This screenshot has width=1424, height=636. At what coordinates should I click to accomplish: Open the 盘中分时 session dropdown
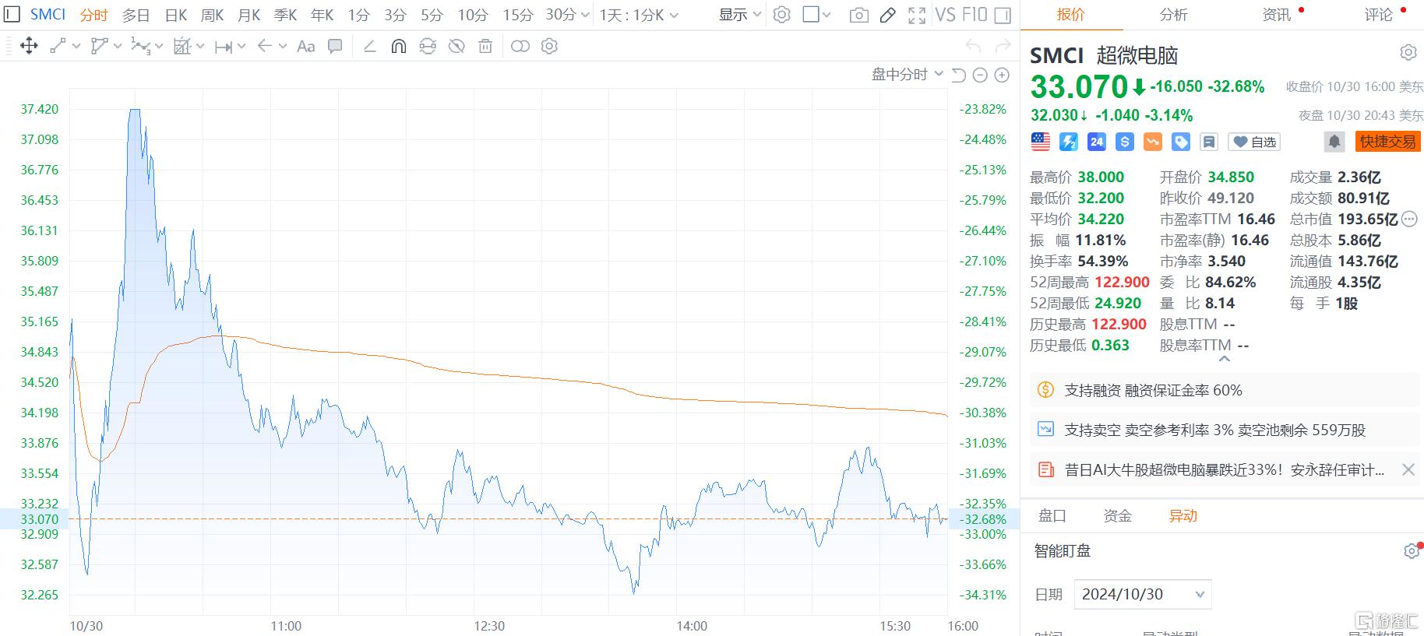(x=908, y=75)
